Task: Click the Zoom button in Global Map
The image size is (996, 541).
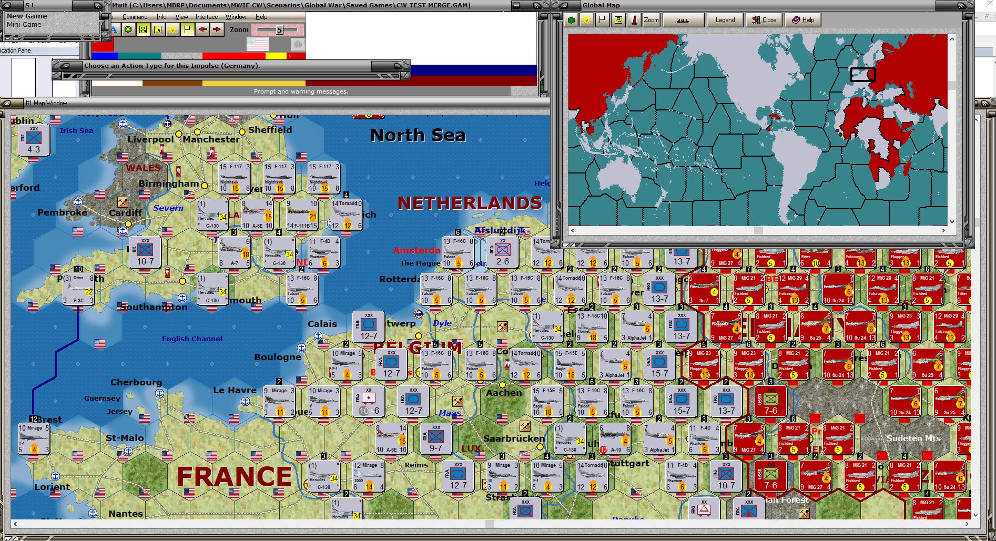Action: (651, 20)
